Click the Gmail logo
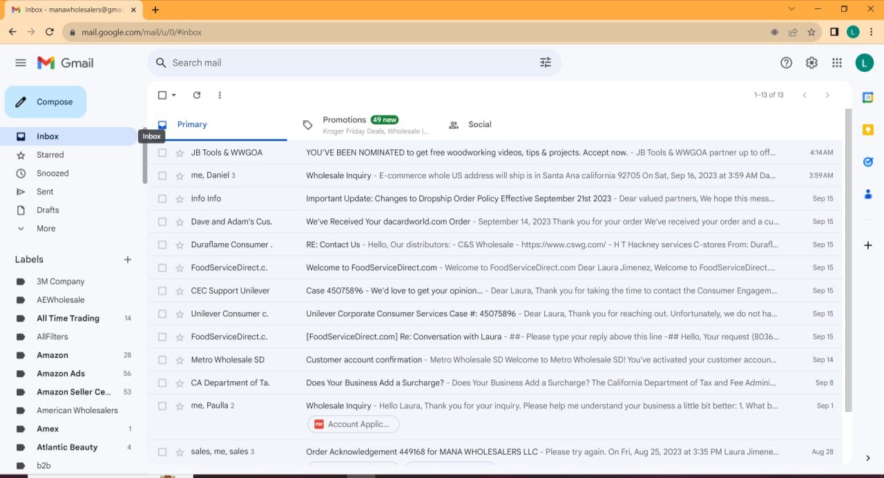This screenshot has width=884, height=478. click(65, 63)
